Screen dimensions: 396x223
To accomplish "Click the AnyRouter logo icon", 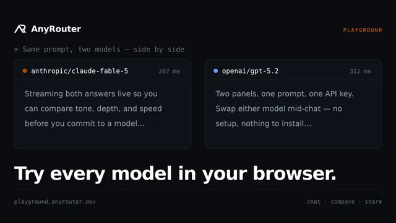I will coord(20,29).
